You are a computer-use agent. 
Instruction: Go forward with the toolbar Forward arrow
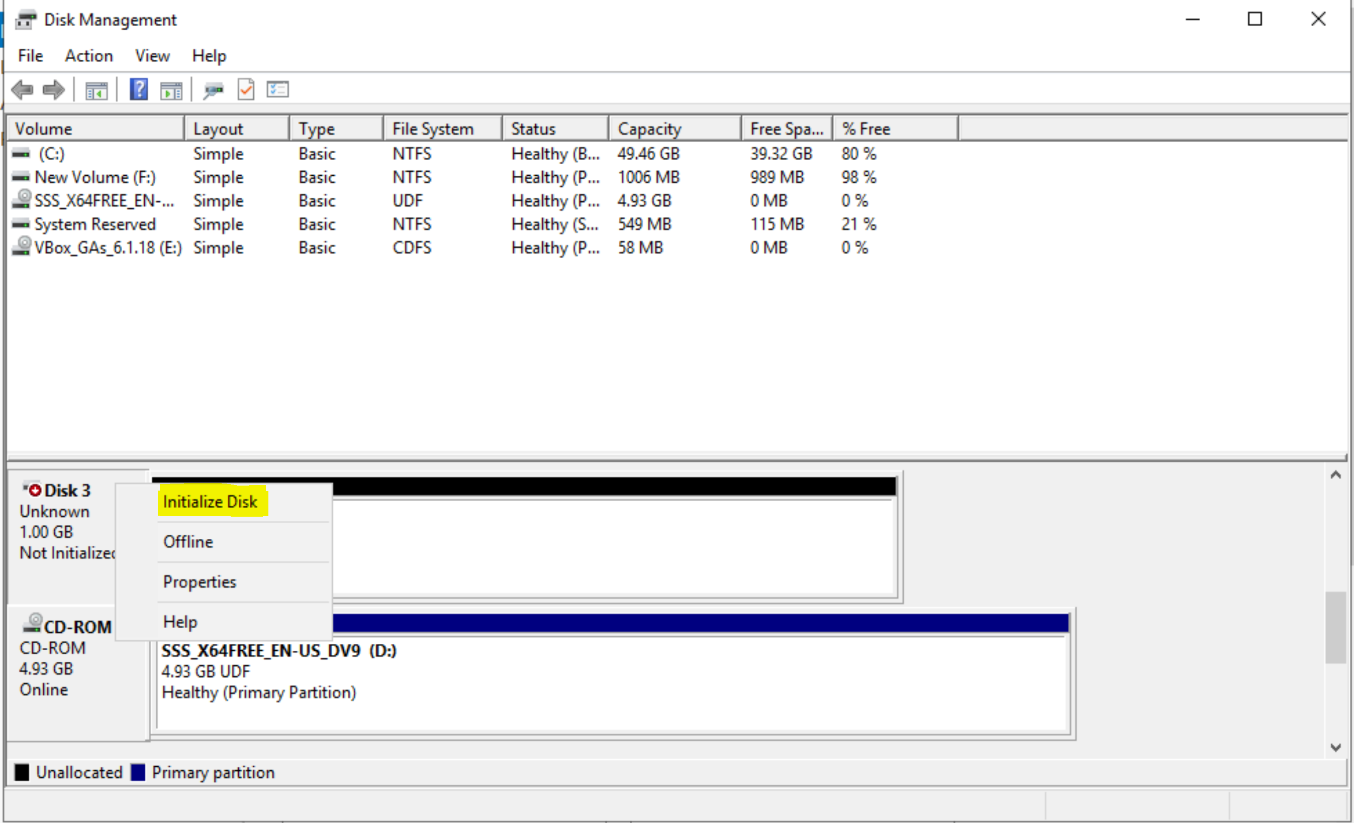pos(54,89)
